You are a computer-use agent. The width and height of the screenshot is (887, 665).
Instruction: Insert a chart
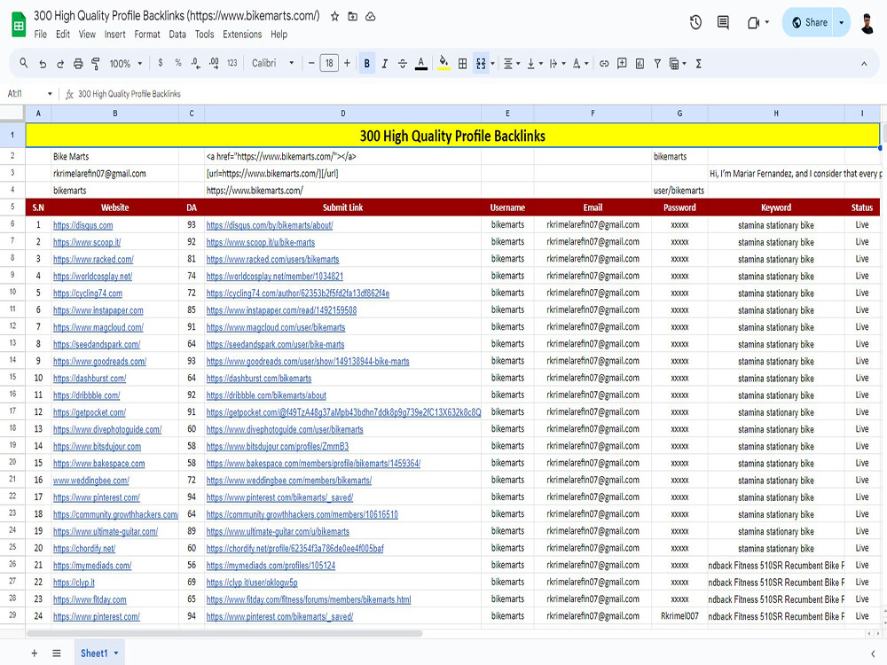click(640, 64)
